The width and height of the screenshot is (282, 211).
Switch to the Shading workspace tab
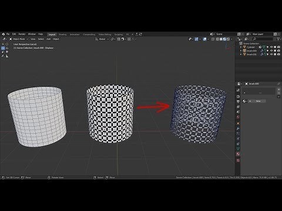(63, 35)
